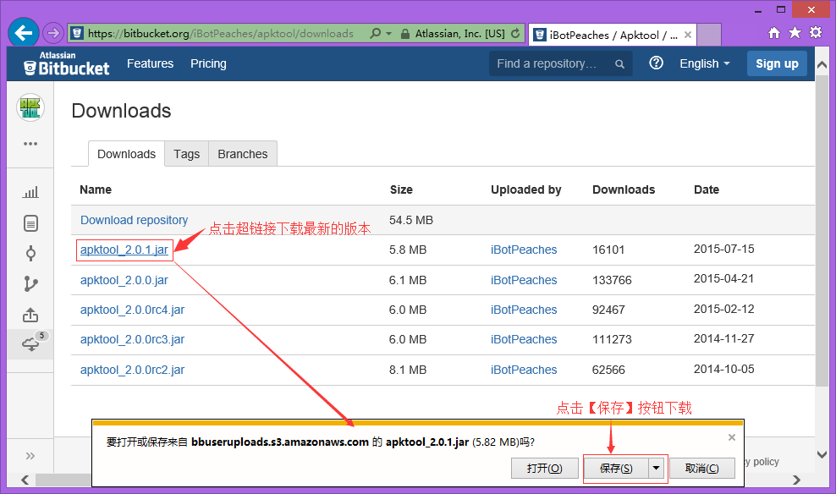
Task: Open iBotPeaches uploader link in 2.0.0rc4 row
Action: tap(524, 310)
